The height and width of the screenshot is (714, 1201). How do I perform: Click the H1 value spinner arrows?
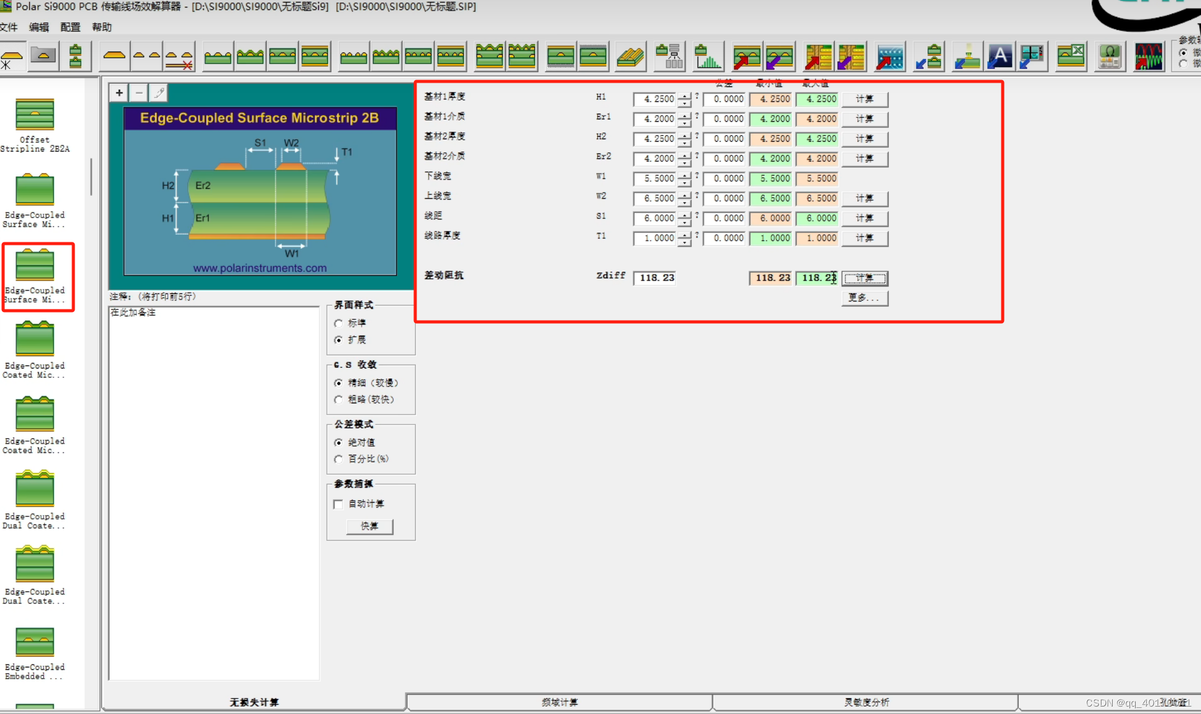(x=684, y=99)
